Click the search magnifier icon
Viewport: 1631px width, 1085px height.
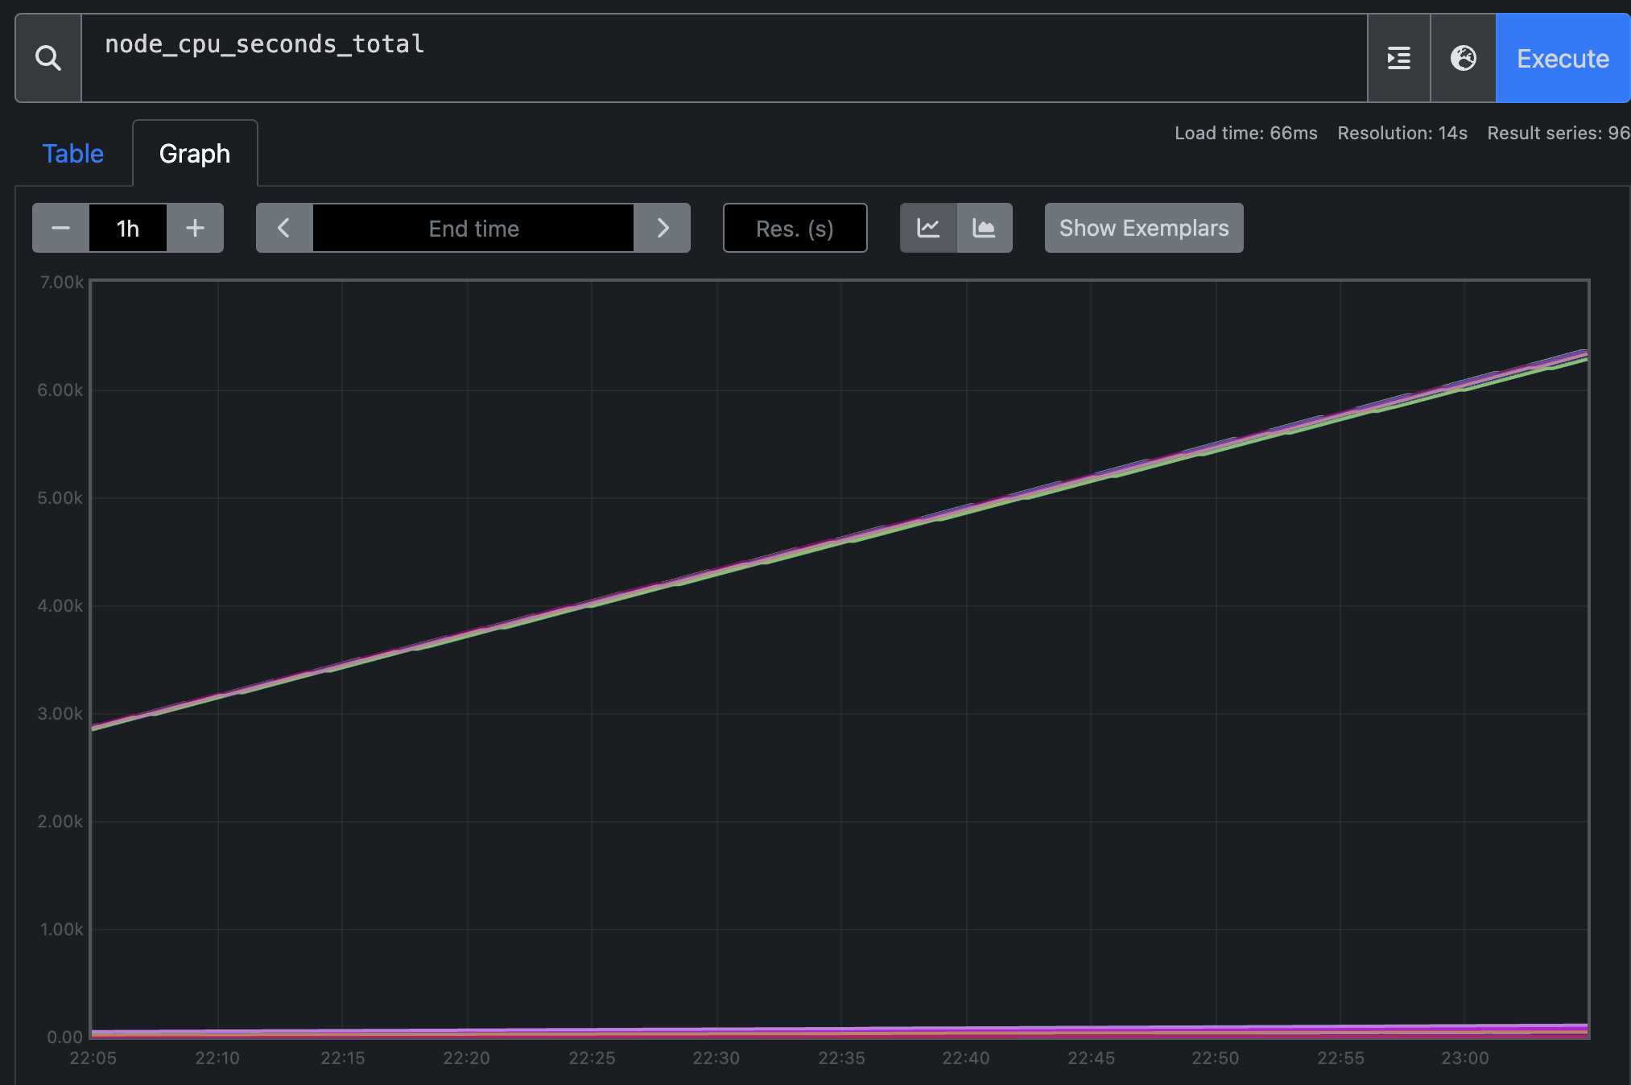pyautogui.click(x=48, y=58)
